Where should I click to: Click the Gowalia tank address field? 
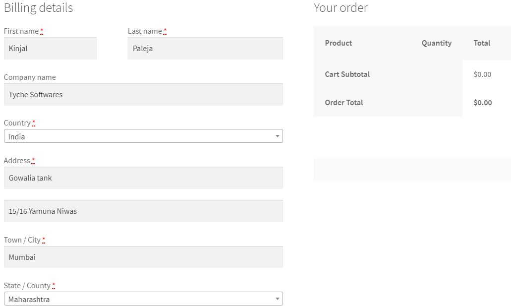(x=143, y=178)
